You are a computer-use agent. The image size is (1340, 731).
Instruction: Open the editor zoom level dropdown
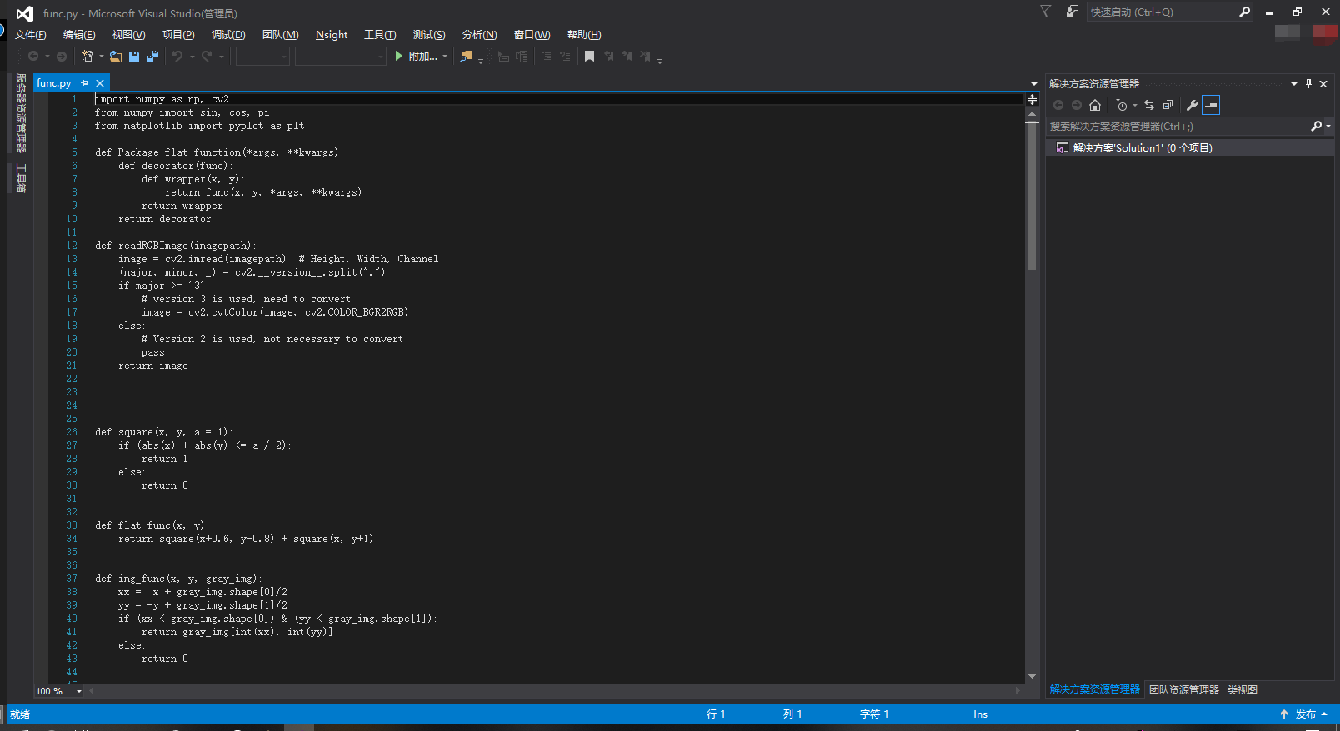[x=79, y=691]
